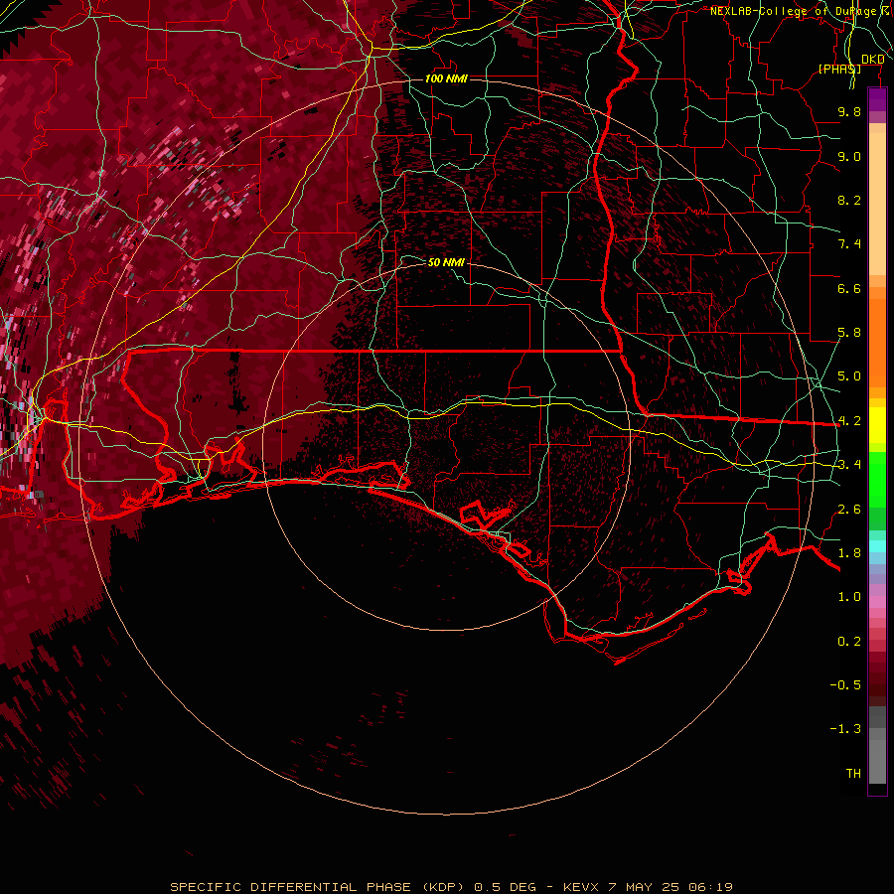Click the "50 NMI" range ring label

pos(446,262)
